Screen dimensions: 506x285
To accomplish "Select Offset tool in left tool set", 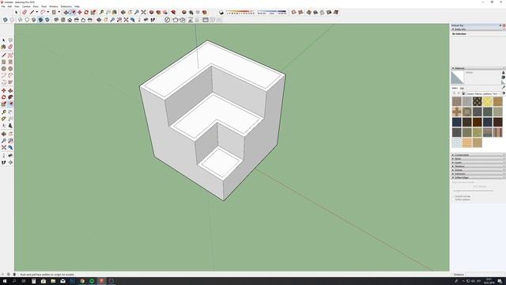I will [x=10, y=104].
